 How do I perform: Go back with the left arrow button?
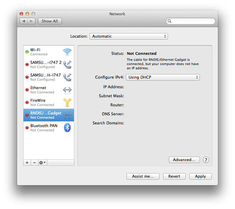[24, 21]
